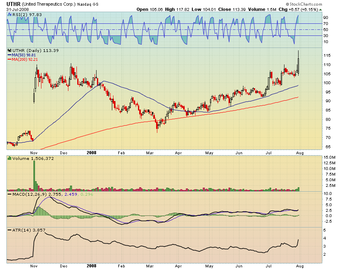342x269 pixels.
Task: Click the 15.0M volume axis label
Action: pyautogui.click(x=330, y=157)
